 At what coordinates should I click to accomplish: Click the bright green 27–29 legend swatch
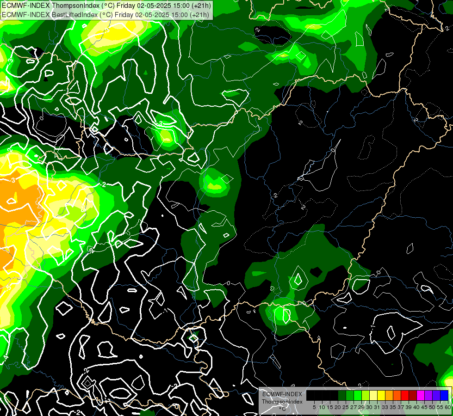(358, 395)
